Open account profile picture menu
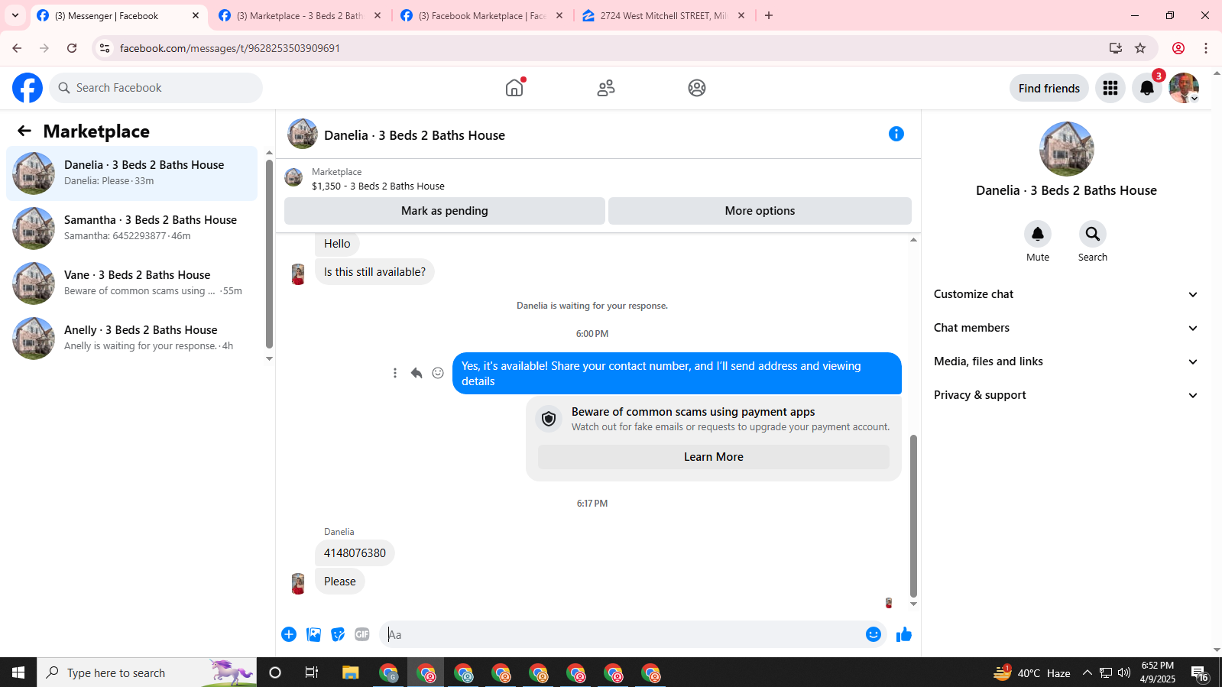The image size is (1222, 687). click(1184, 88)
